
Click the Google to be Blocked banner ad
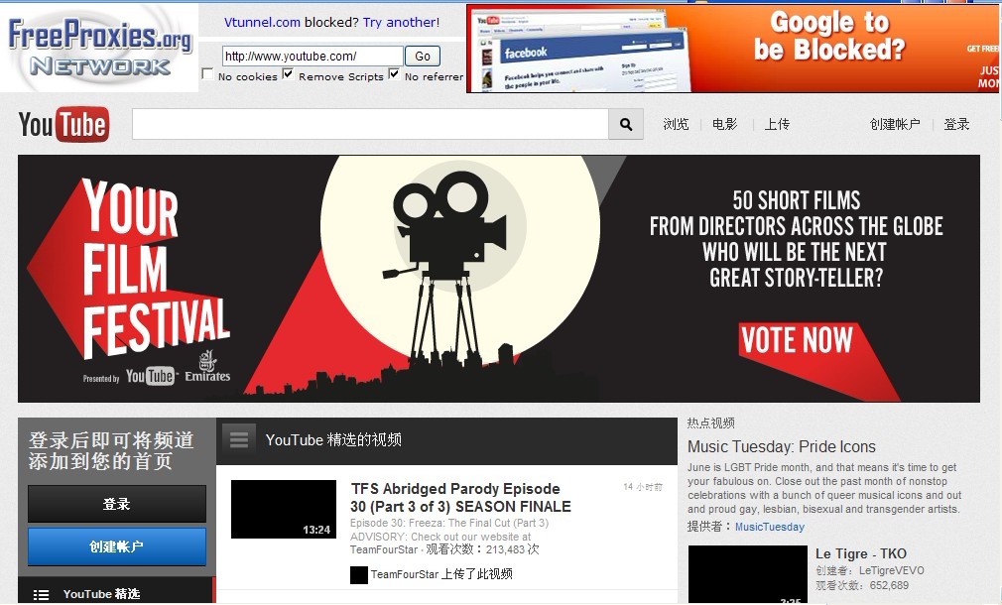(x=733, y=49)
